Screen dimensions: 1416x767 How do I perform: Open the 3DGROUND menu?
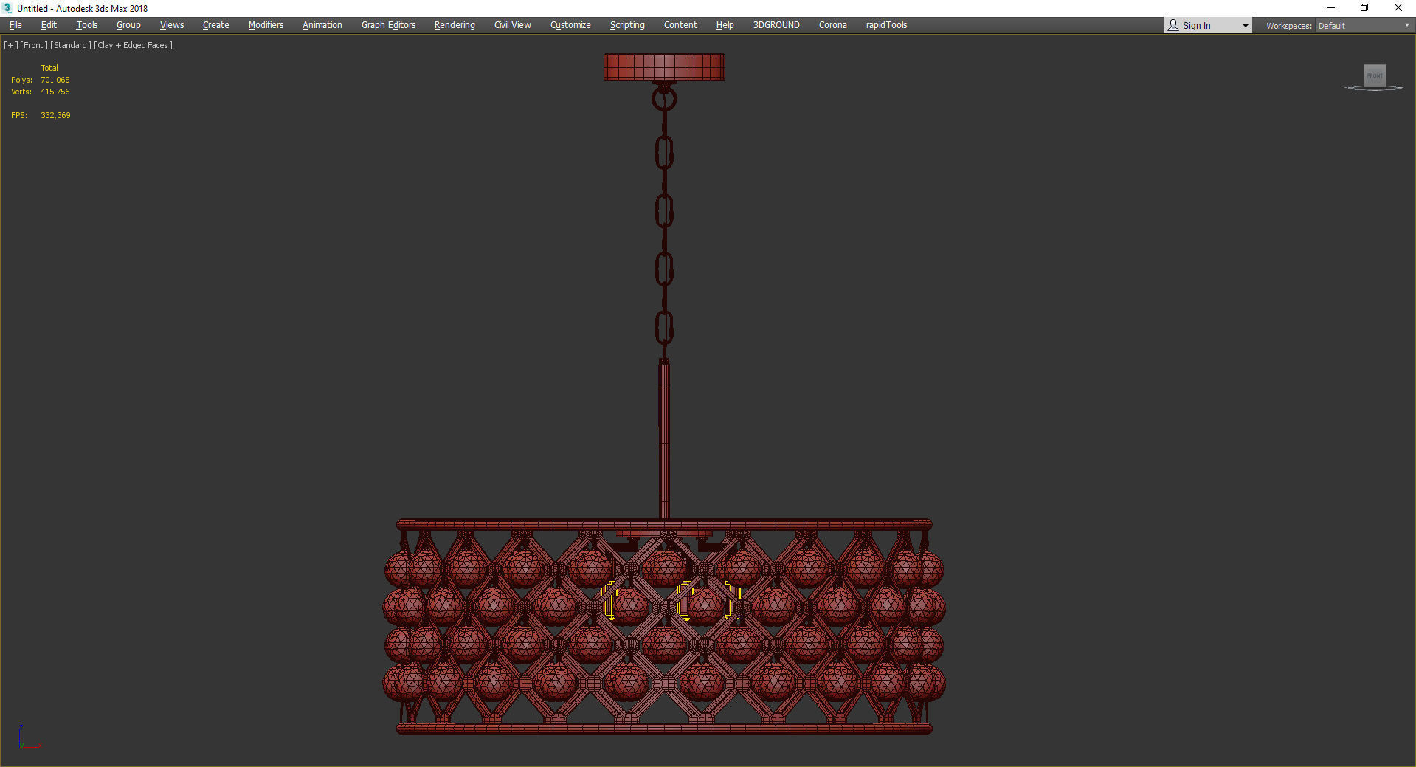776,25
